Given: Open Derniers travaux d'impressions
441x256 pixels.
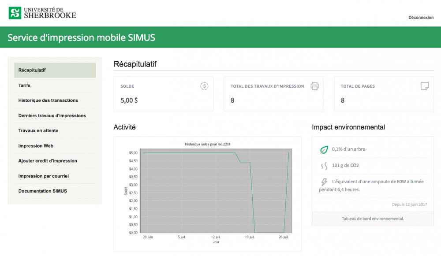Looking at the screenshot, I should click(55, 115).
